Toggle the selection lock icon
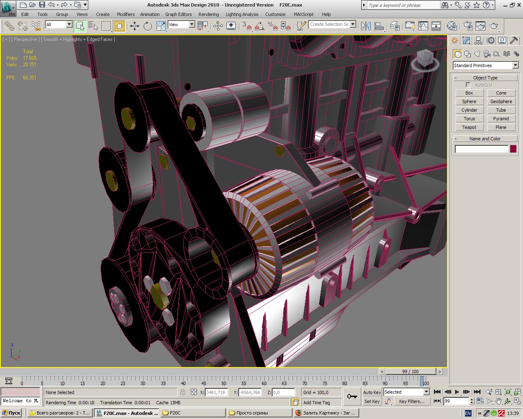Viewport: 523px width, 419px height. click(183, 392)
